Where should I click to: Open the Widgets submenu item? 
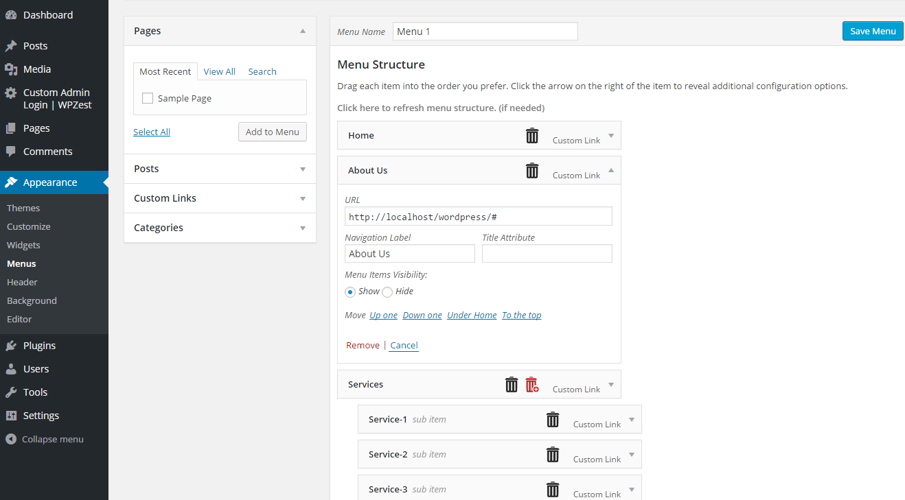[x=23, y=245]
